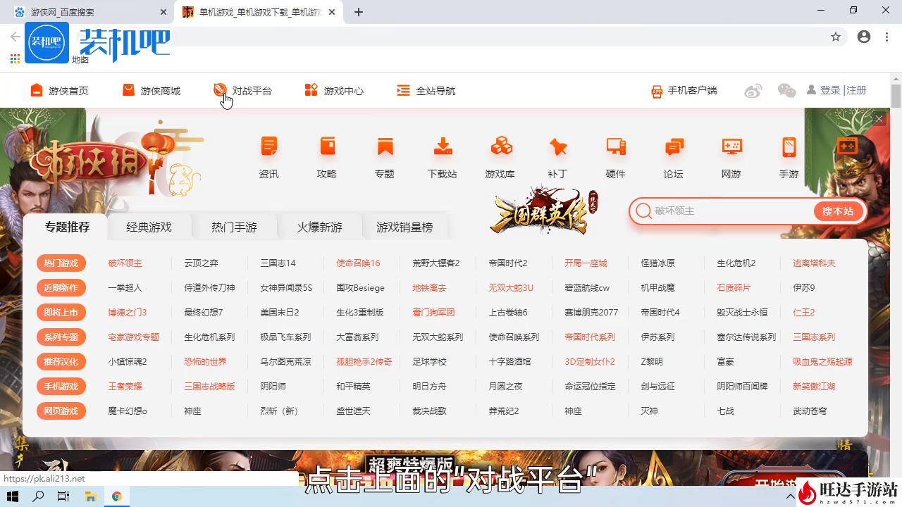This screenshot has height=507, width=902.
Task: Click the 即将上市 category button
Action: click(x=61, y=312)
